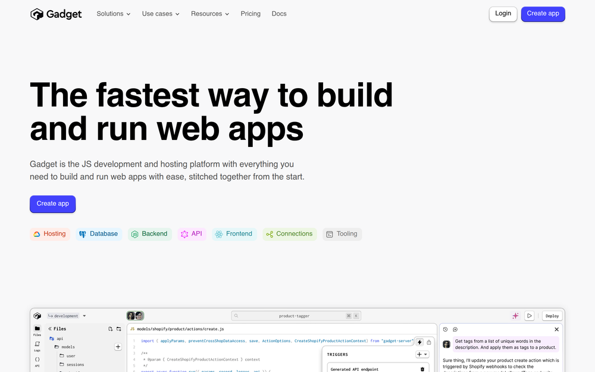
Task: Open the chat history clock icon
Action: 446,330
